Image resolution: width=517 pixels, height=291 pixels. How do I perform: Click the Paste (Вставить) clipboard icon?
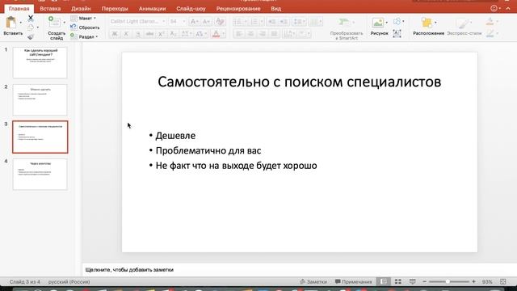pos(11,23)
